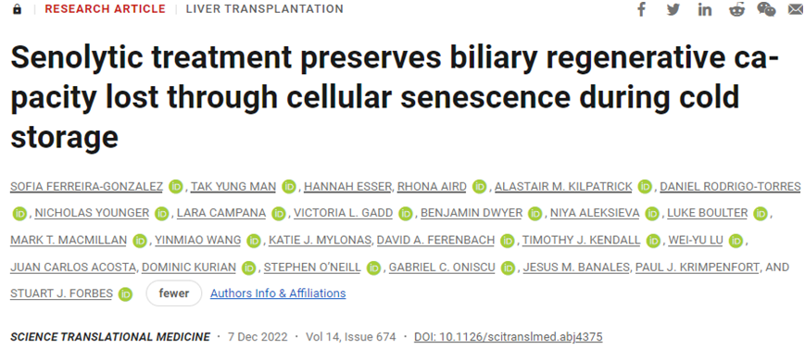The image size is (805, 349).
Task: Open Science Translational Medicine journal name
Action: (x=110, y=337)
